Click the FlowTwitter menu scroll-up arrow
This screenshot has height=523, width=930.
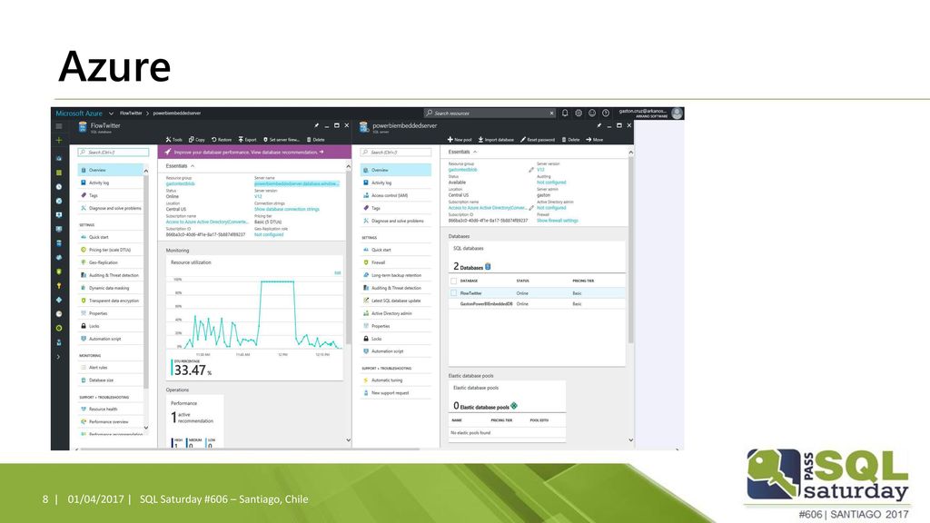(146, 172)
